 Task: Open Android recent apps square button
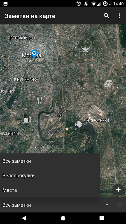coord(102,218)
